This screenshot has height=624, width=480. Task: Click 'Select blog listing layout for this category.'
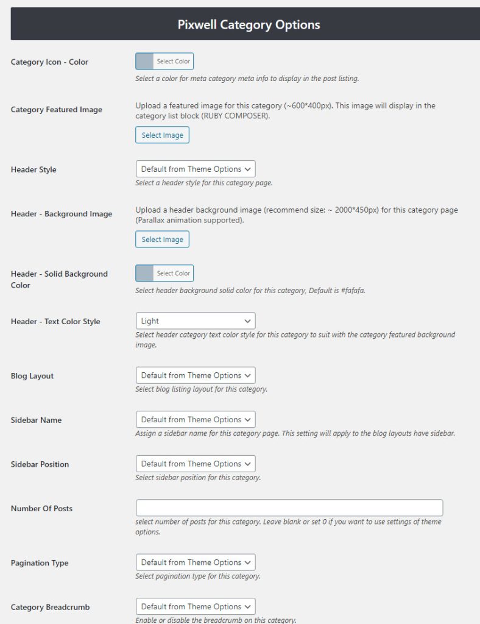(201, 389)
